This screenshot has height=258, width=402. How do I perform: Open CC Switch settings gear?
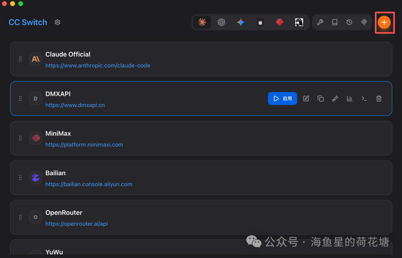[x=57, y=22]
